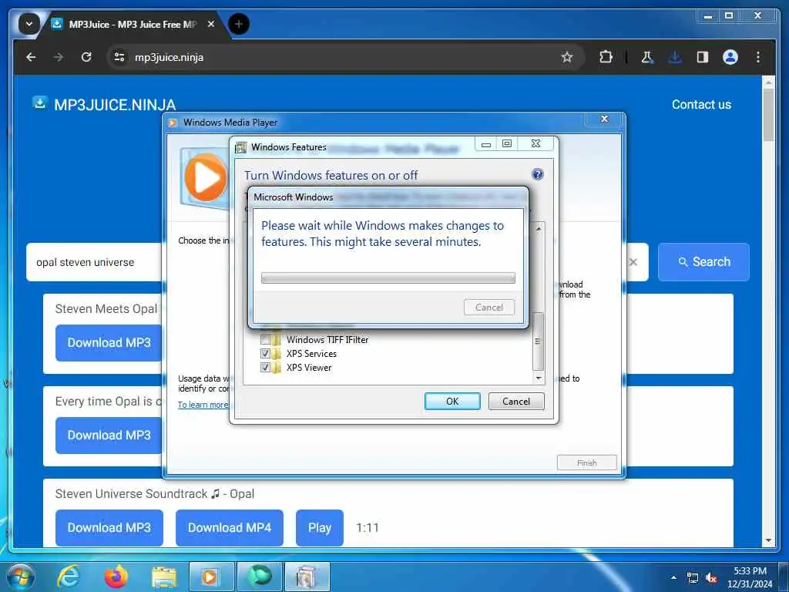Open site information icon in address bar

(x=119, y=57)
